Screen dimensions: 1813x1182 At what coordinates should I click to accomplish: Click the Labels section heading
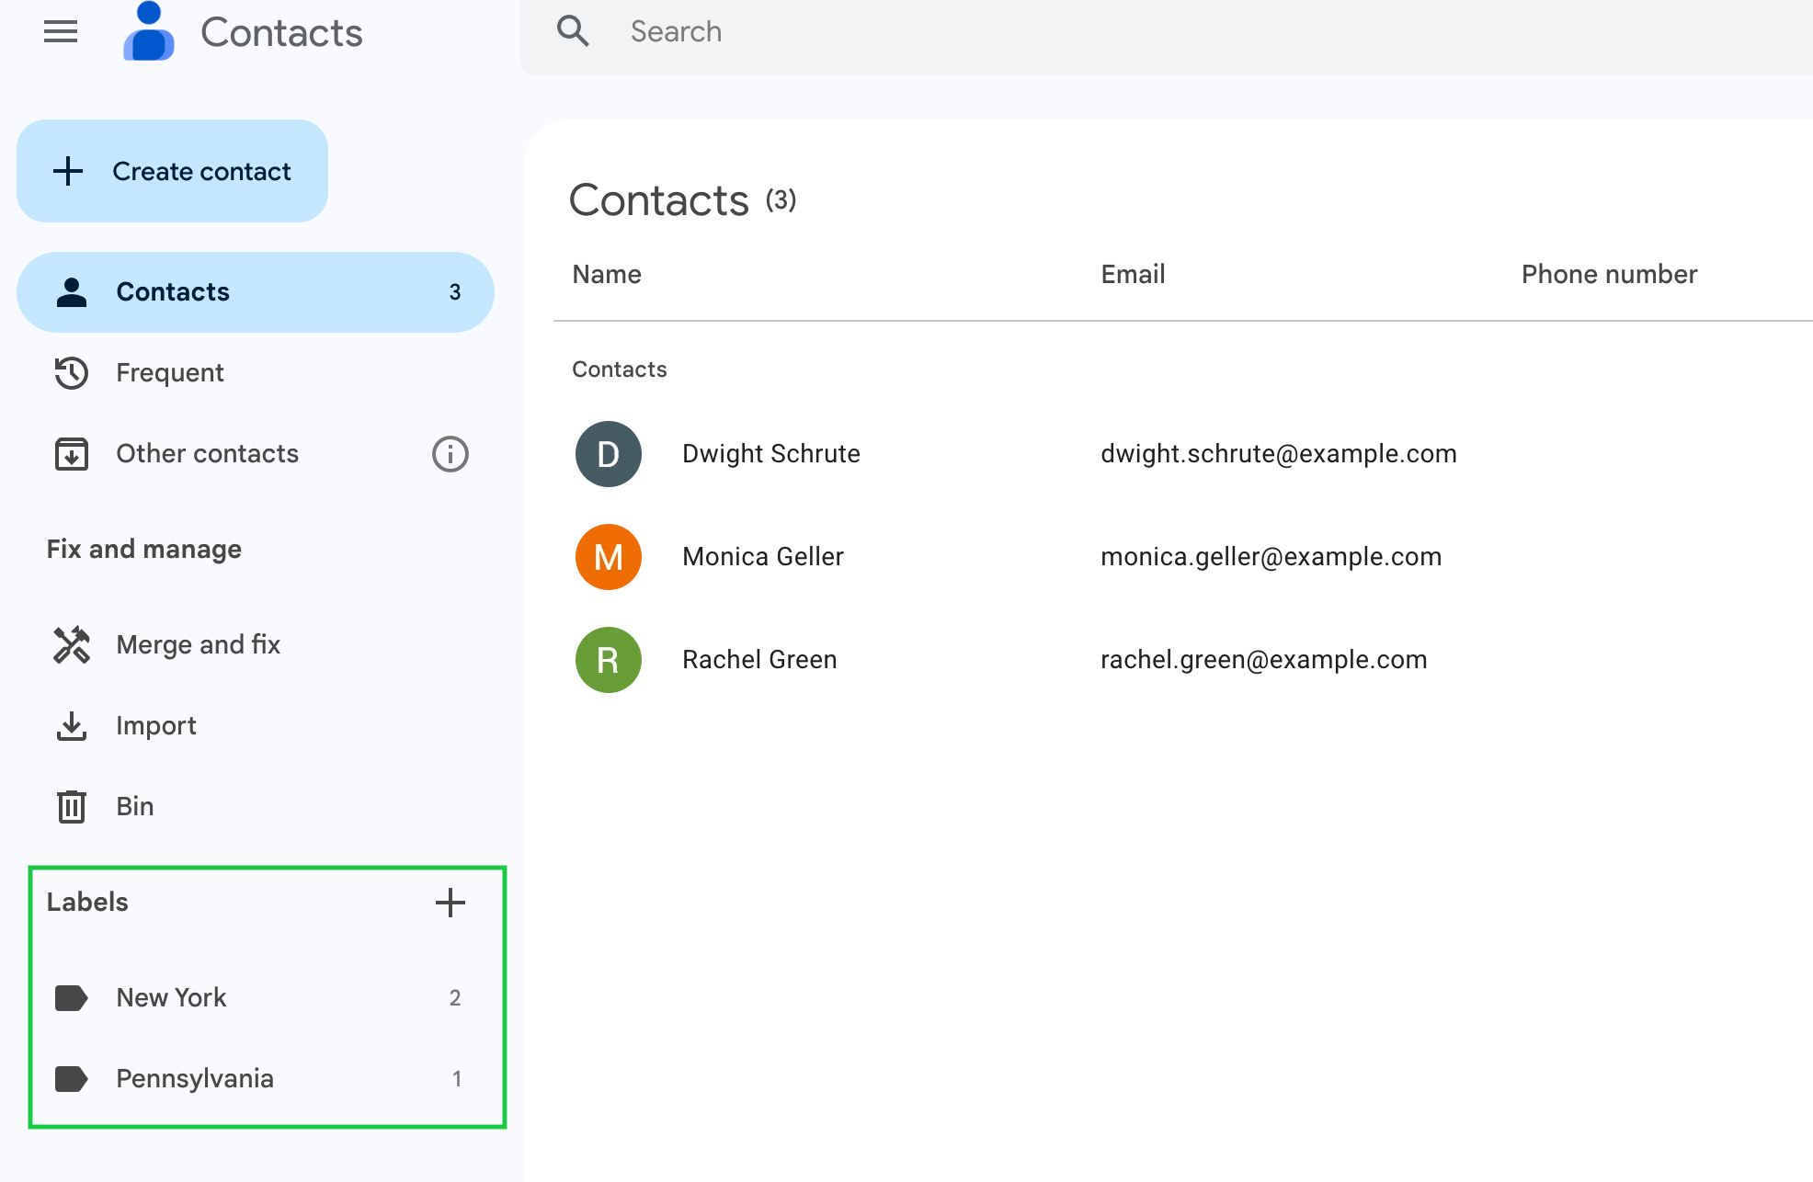(87, 903)
